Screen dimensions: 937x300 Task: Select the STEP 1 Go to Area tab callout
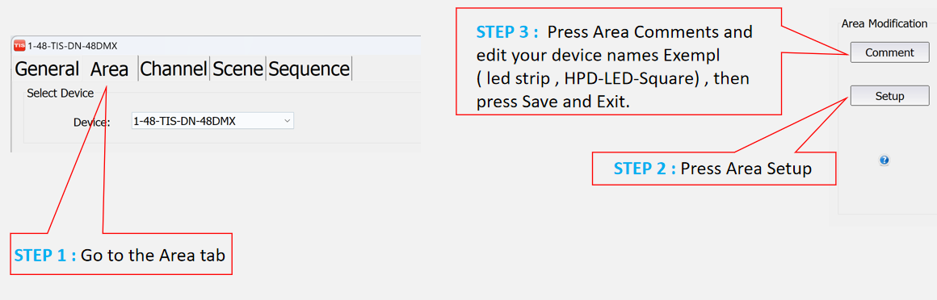click(x=120, y=255)
